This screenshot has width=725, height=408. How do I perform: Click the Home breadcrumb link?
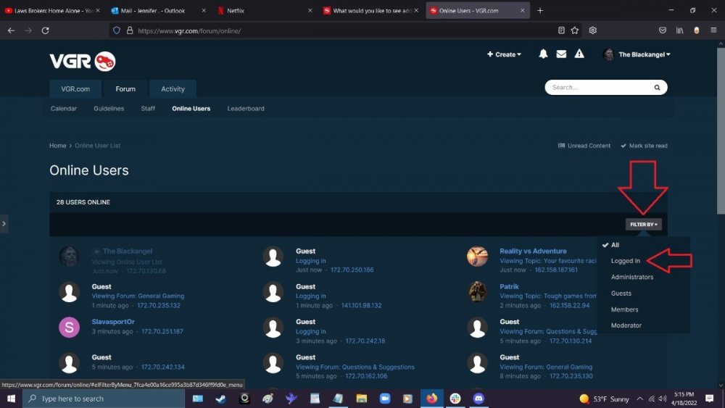(x=58, y=146)
